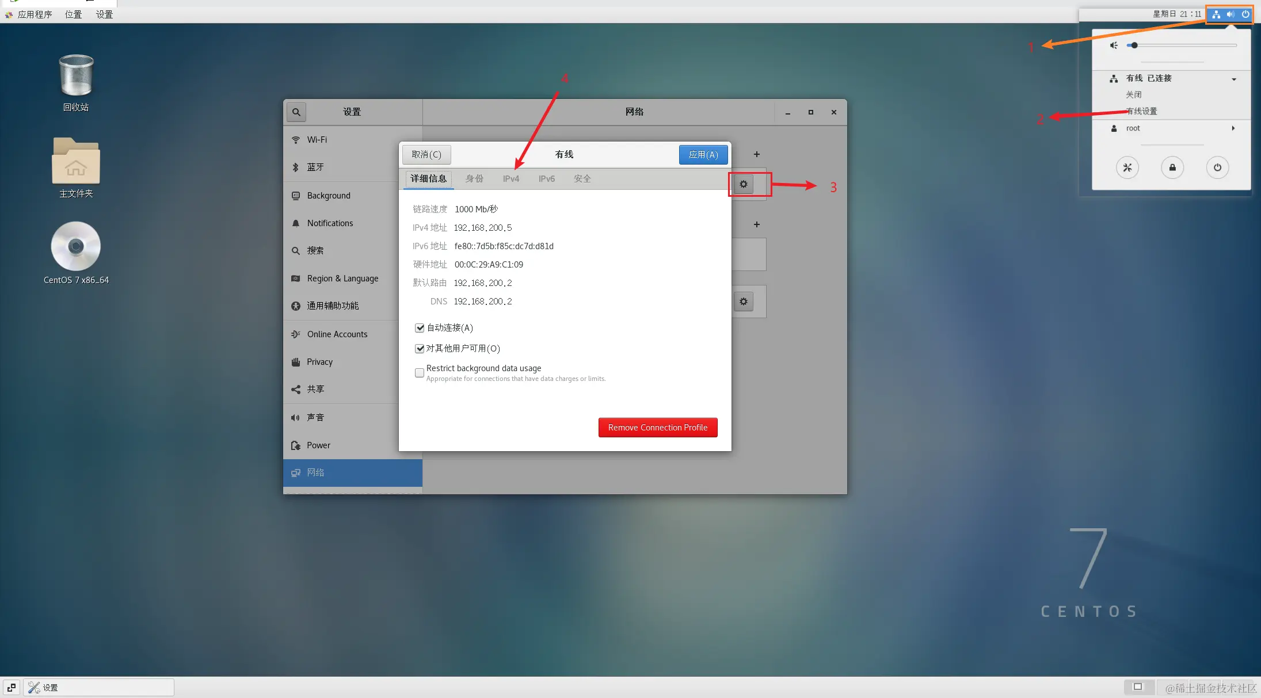Click the lock screen icon in system menu
The height and width of the screenshot is (698, 1261).
1172,167
